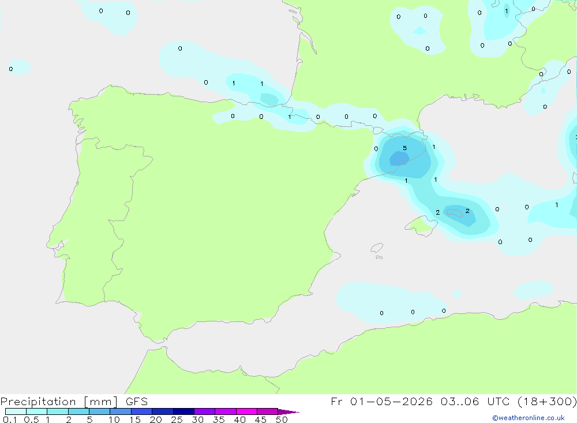
Task: Select the 15–20 mm legend swatch
Action: point(142,411)
